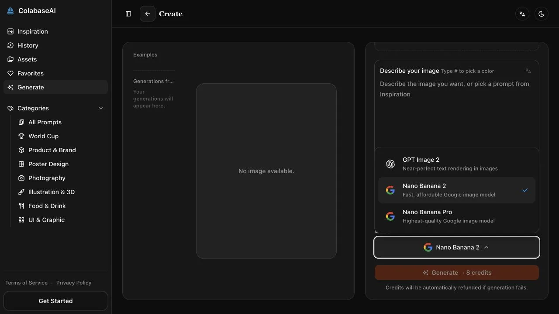This screenshot has width=559, height=314.
Task: Click the UI & Graphic grid icon
Action: (21, 220)
